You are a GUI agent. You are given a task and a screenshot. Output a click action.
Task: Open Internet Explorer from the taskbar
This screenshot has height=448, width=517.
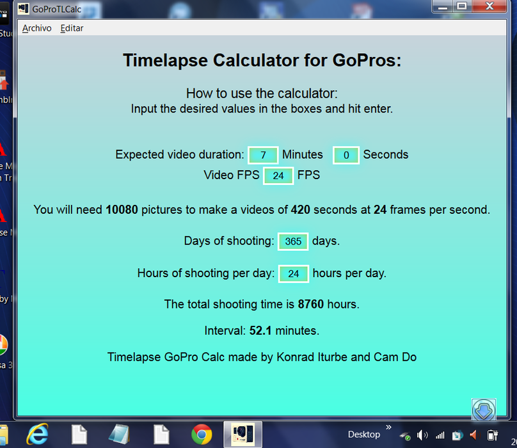click(x=37, y=435)
